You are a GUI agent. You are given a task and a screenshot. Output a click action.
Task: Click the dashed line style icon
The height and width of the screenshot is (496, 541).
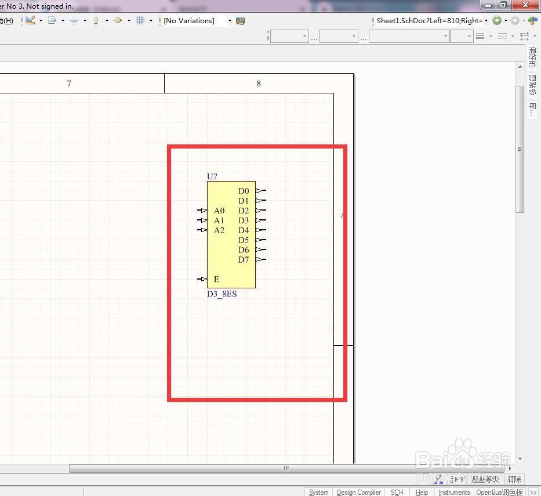click(502, 36)
